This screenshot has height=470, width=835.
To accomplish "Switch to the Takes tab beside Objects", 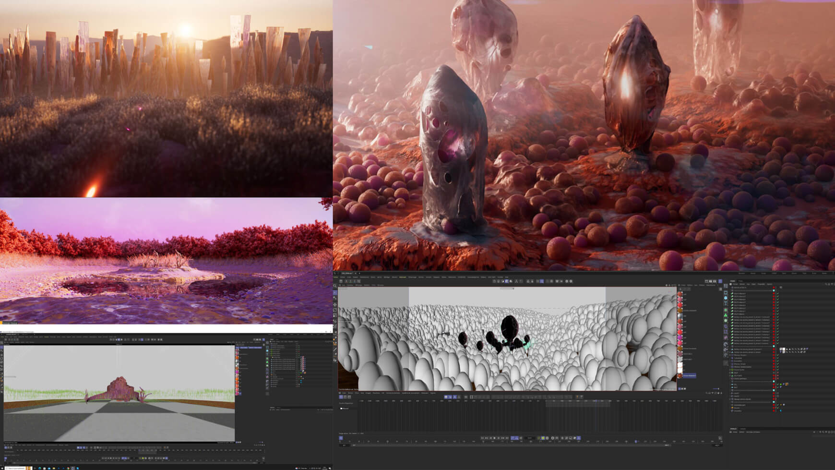I will 740,281.
